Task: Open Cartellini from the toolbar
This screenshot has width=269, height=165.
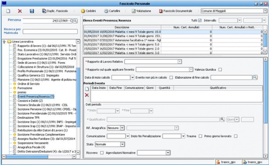Action: (113, 11)
